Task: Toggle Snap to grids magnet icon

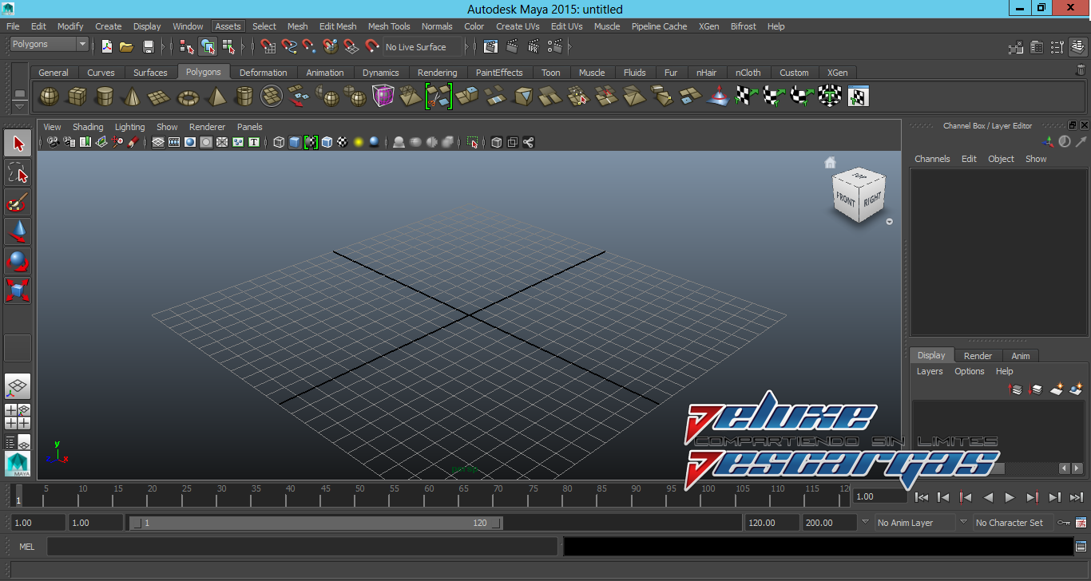Action: click(x=268, y=47)
